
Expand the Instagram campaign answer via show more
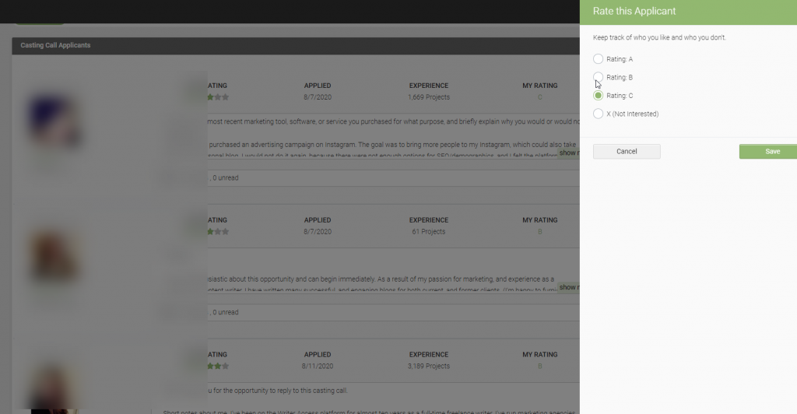pyautogui.click(x=569, y=153)
